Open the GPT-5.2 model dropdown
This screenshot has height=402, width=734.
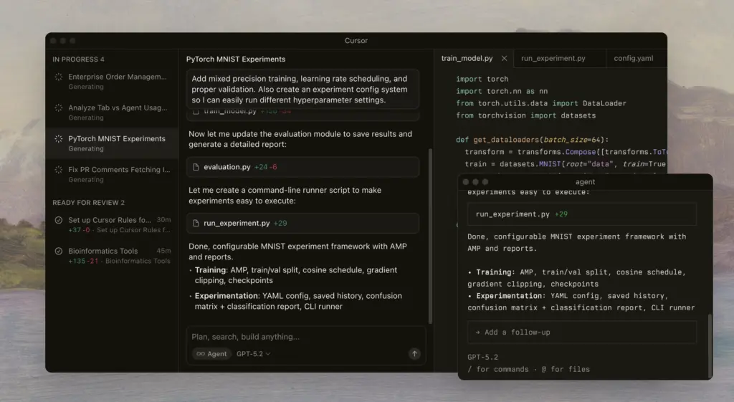coord(253,354)
